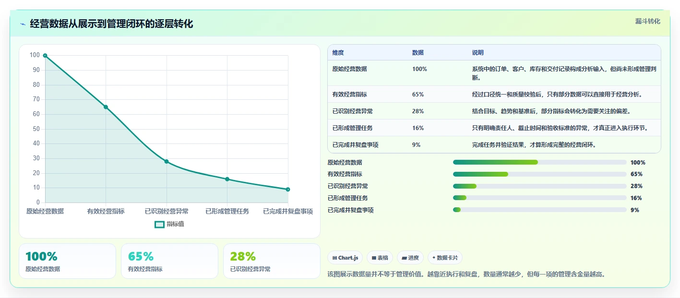
Task: Open the 100% 原始经营数据 stat card
Action: click(x=67, y=261)
